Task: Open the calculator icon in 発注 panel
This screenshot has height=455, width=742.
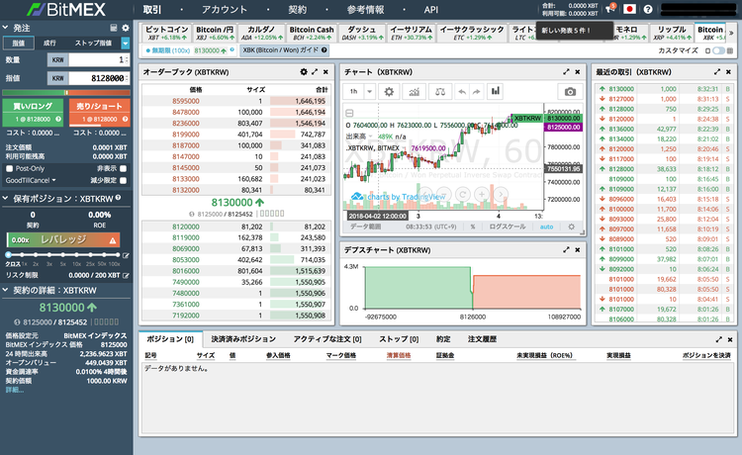Action: pos(114,28)
